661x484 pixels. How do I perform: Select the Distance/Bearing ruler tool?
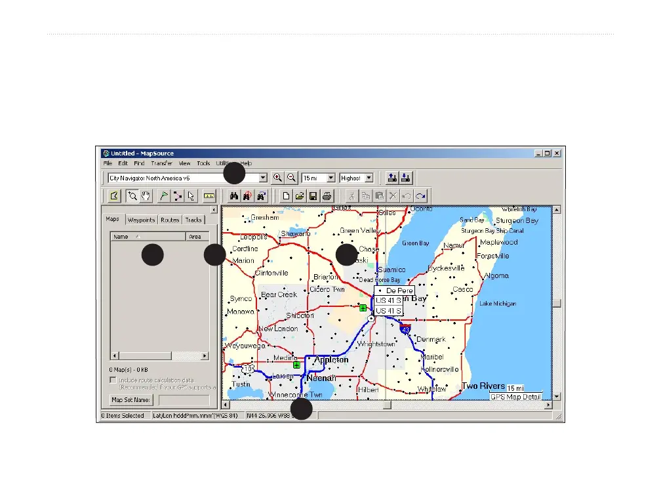209,195
